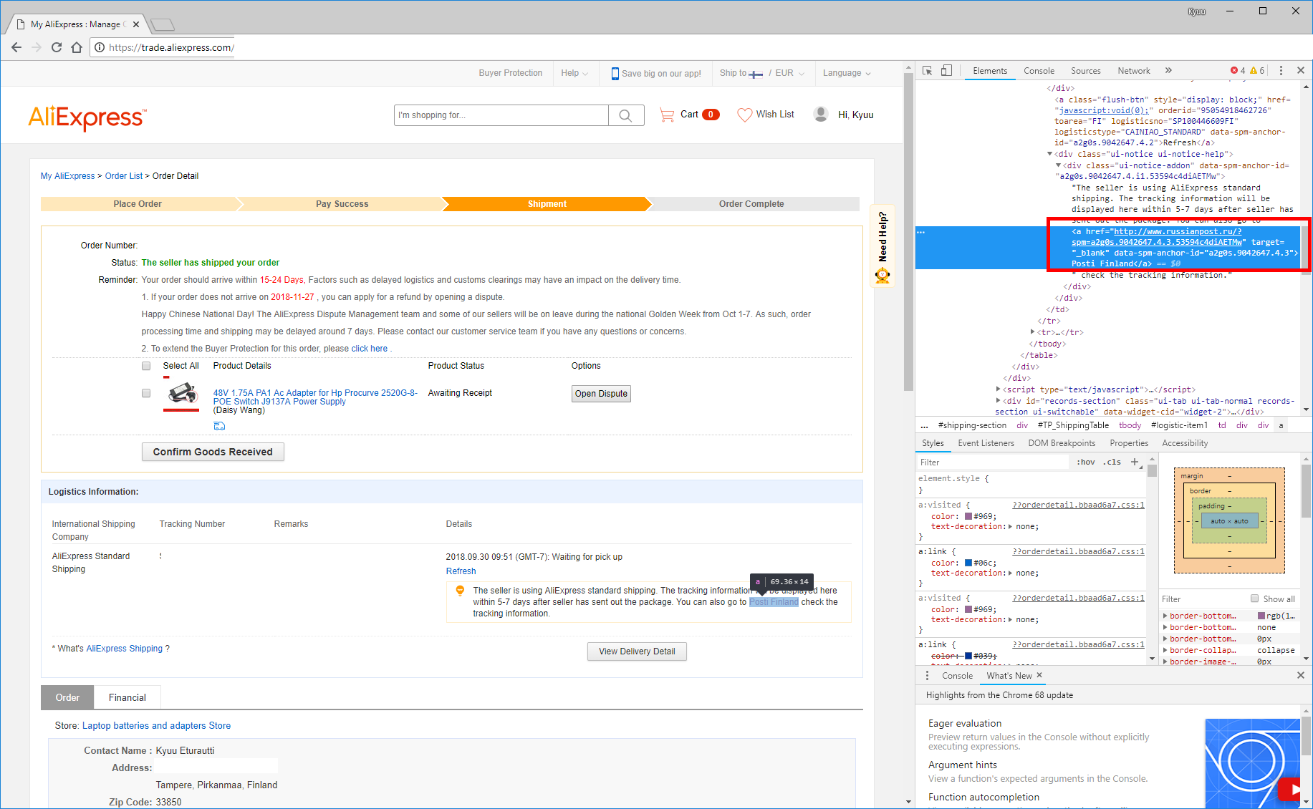Viewport: 1313px width, 809px height.
Task: Click the Open Dispute button
Action: 601,394
